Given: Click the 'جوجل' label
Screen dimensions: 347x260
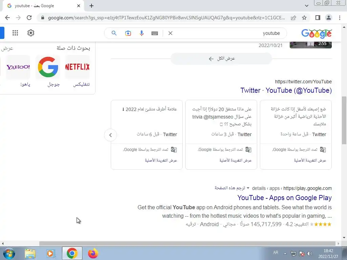Looking at the screenshot, I should (x=54, y=84).
